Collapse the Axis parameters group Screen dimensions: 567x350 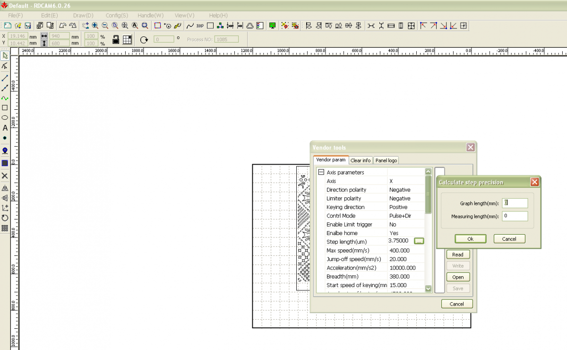pyautogui.click(x=321, y=173)
